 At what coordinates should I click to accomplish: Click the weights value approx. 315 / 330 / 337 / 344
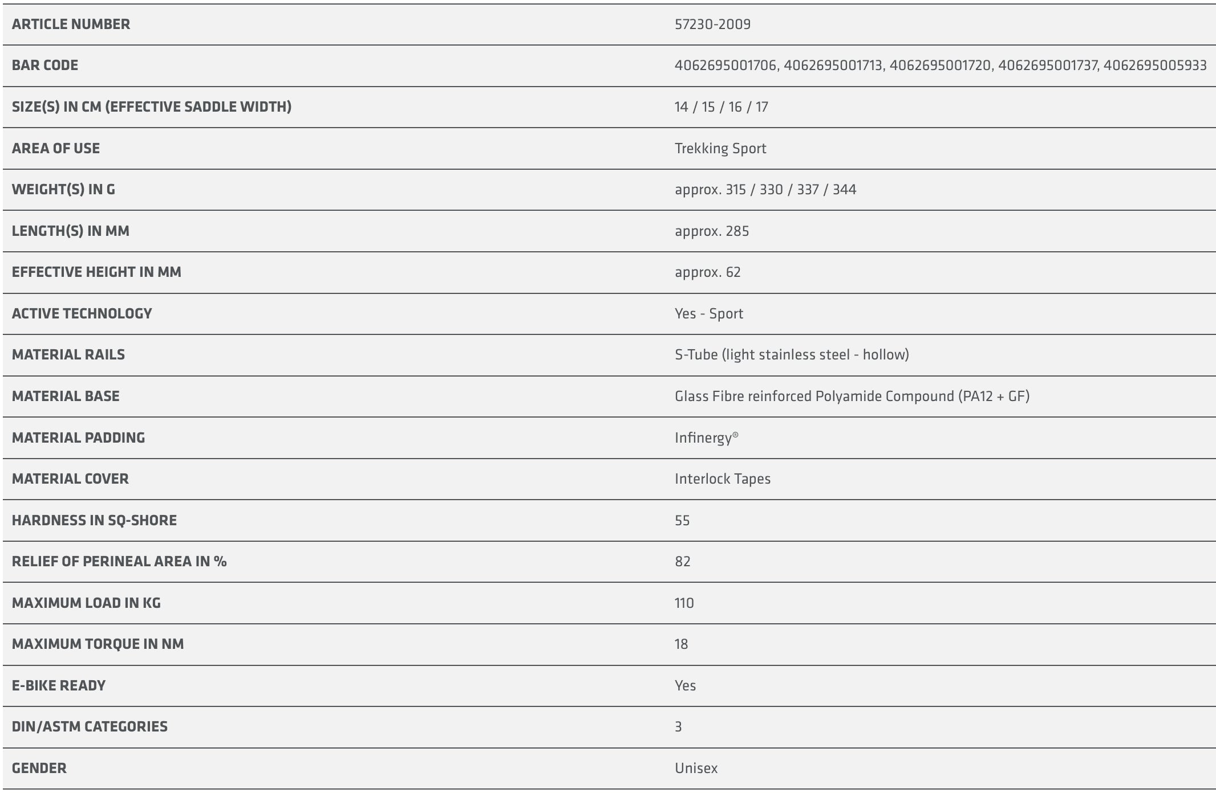tap(765, 190)
